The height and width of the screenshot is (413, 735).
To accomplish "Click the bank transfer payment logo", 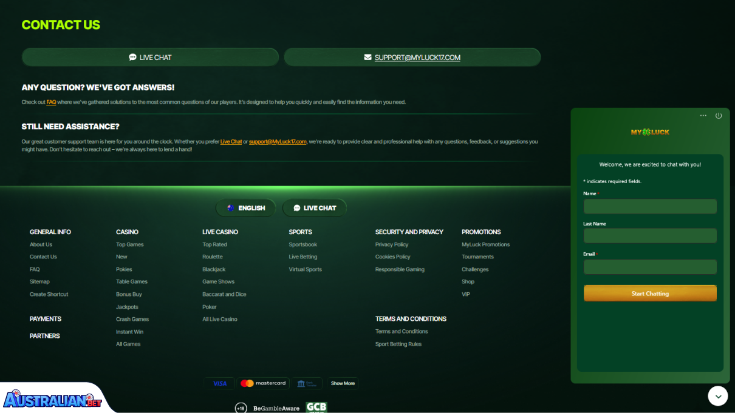I will pos(306,383).
